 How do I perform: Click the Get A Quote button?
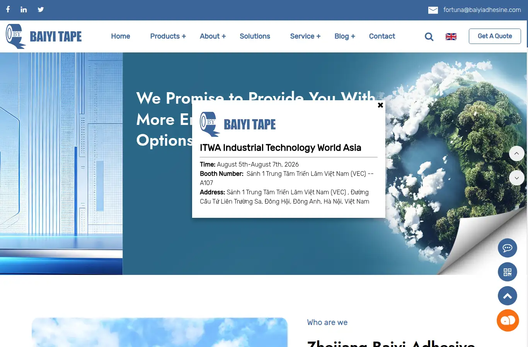coord(495,36)
